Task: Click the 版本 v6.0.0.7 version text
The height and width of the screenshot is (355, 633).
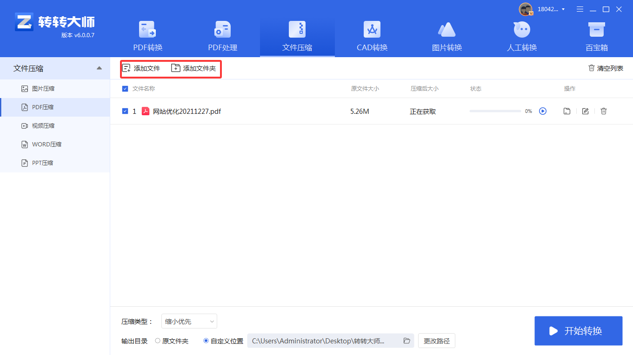Action: 78,35
